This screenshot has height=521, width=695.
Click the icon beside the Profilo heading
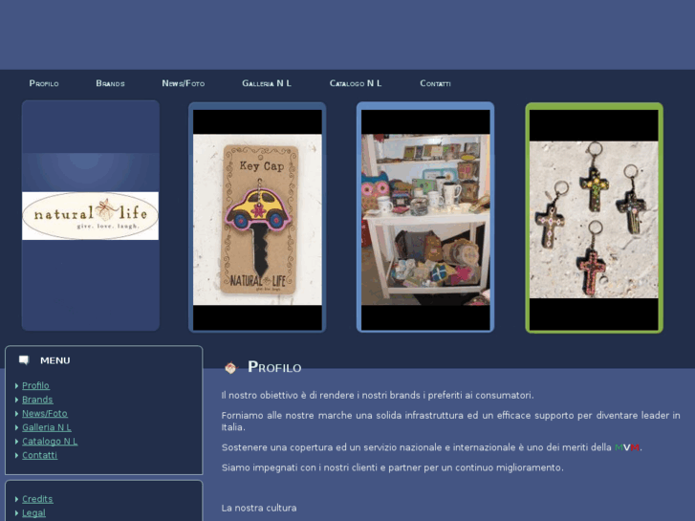click(x=230, y=368)
